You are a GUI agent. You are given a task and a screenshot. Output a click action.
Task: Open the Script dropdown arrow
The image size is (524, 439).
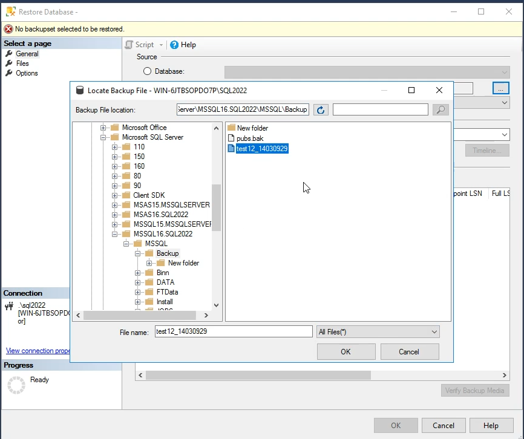pyautogui.click(x=161, y=45)
